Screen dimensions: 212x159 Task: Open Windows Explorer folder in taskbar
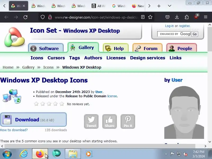pos(73,154)
